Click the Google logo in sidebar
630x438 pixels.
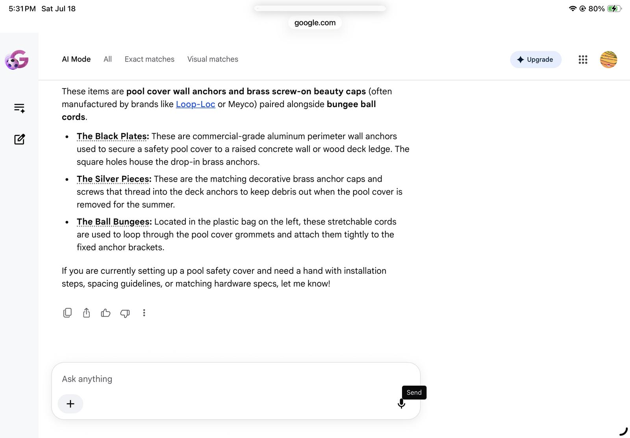(x=17, y=60)
